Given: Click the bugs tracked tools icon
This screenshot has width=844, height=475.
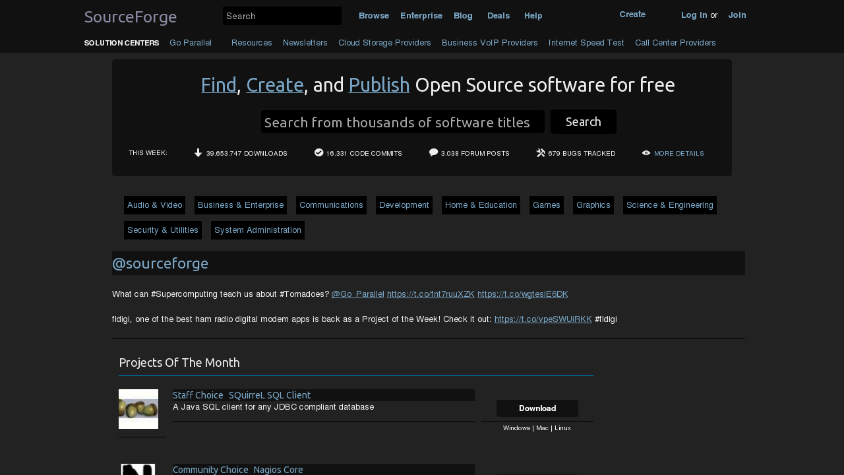Looking at the screenshot, I should coord(541,153).
